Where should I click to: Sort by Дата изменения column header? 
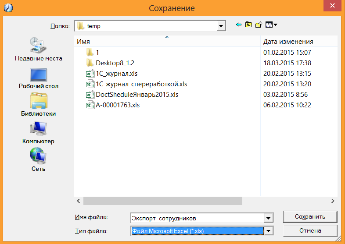point(299,41)
